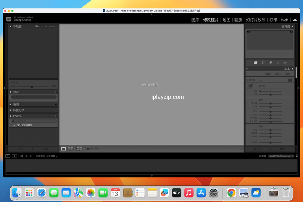Select RA reference view button
The width and height of the screenshot is (303, 202).
coord(70,149)
